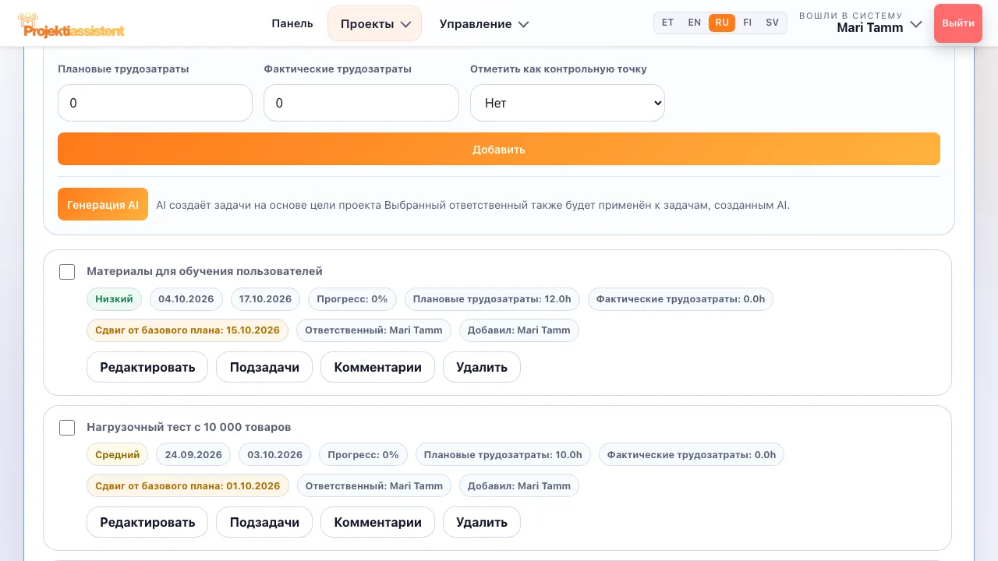Click the 24.09.2026 start date badge

193,455
